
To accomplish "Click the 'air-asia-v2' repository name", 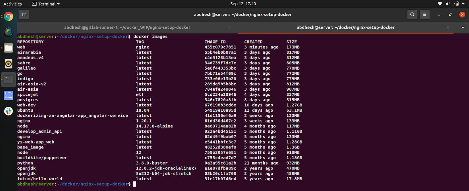I will coord(32,84).
